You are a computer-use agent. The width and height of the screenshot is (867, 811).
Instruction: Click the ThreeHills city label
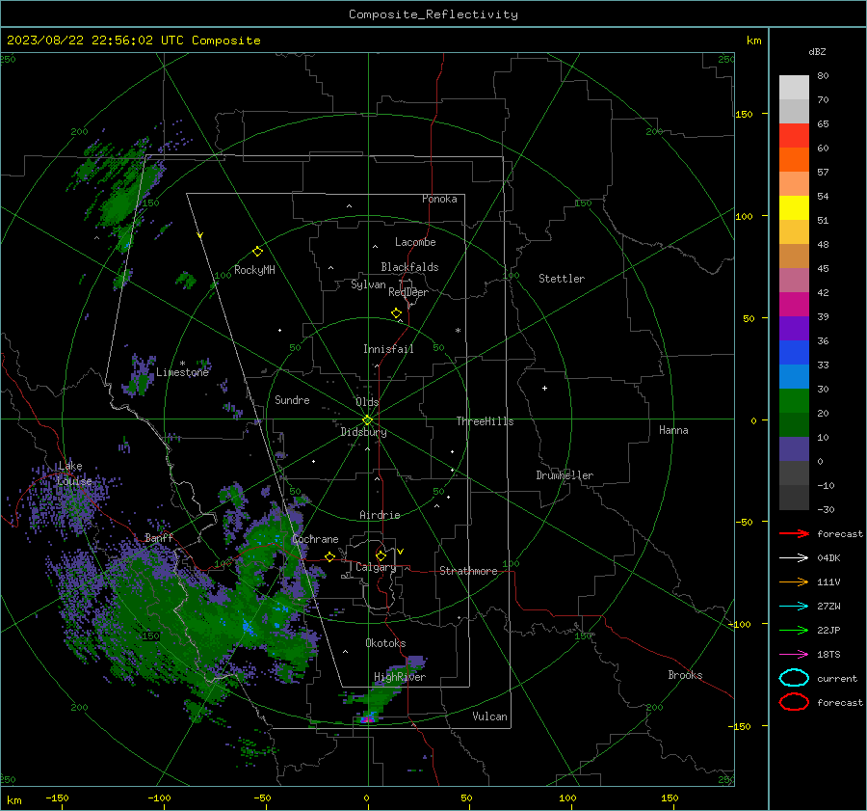click(485, 421)
